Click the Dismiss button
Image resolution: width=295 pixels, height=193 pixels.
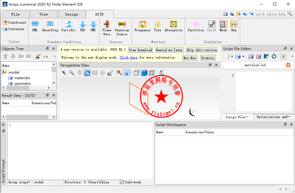(x=208, y=58)
